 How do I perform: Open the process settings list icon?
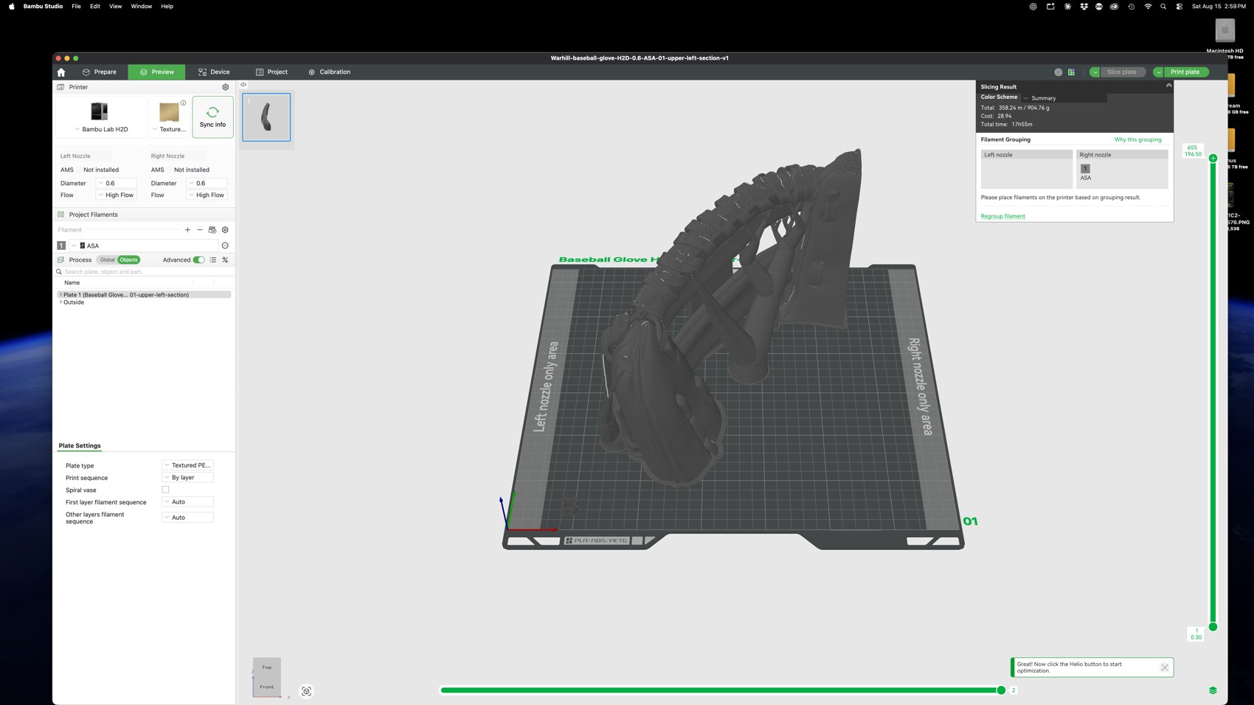213,260
